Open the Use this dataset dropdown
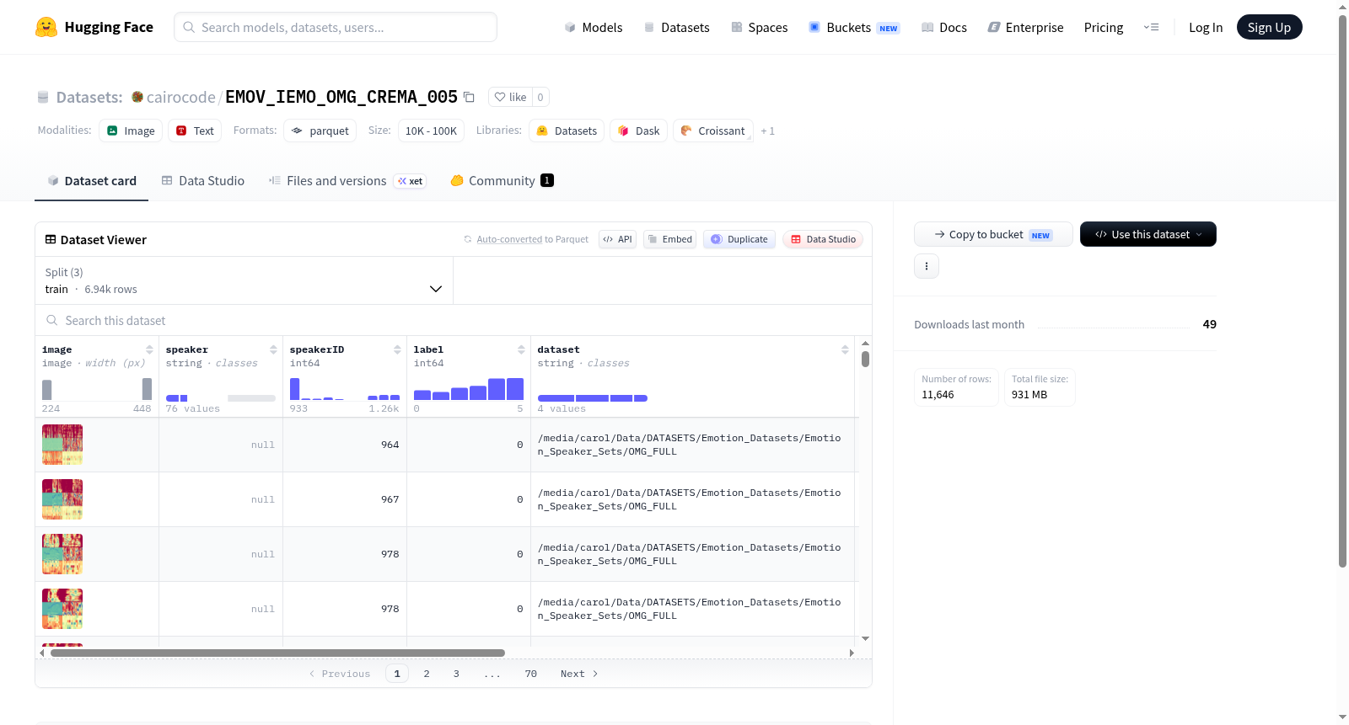Screen dimensions: 1349x725 (1148, 234)
